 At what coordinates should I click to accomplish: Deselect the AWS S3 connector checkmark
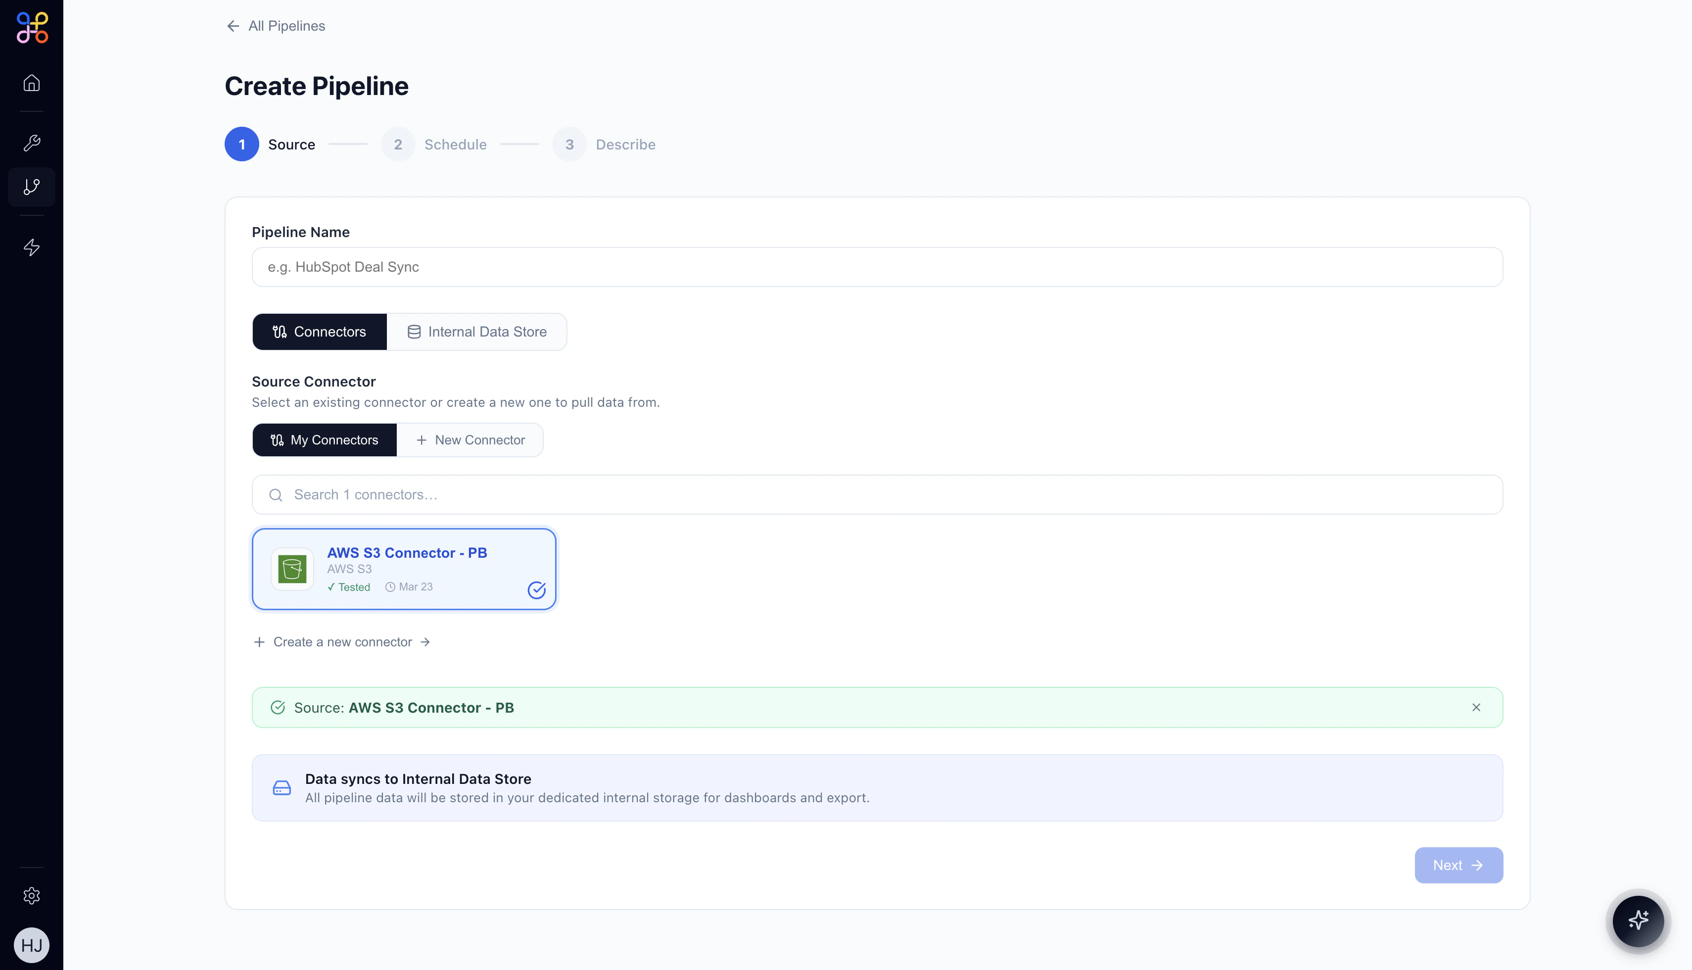coord(536,589)
